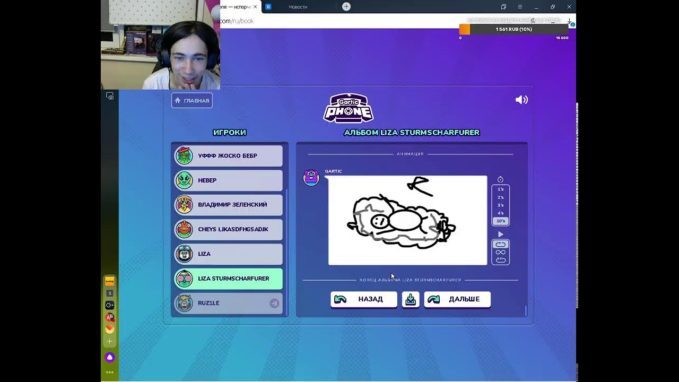Open the mail envelope sidebar icon

(110, 329)
